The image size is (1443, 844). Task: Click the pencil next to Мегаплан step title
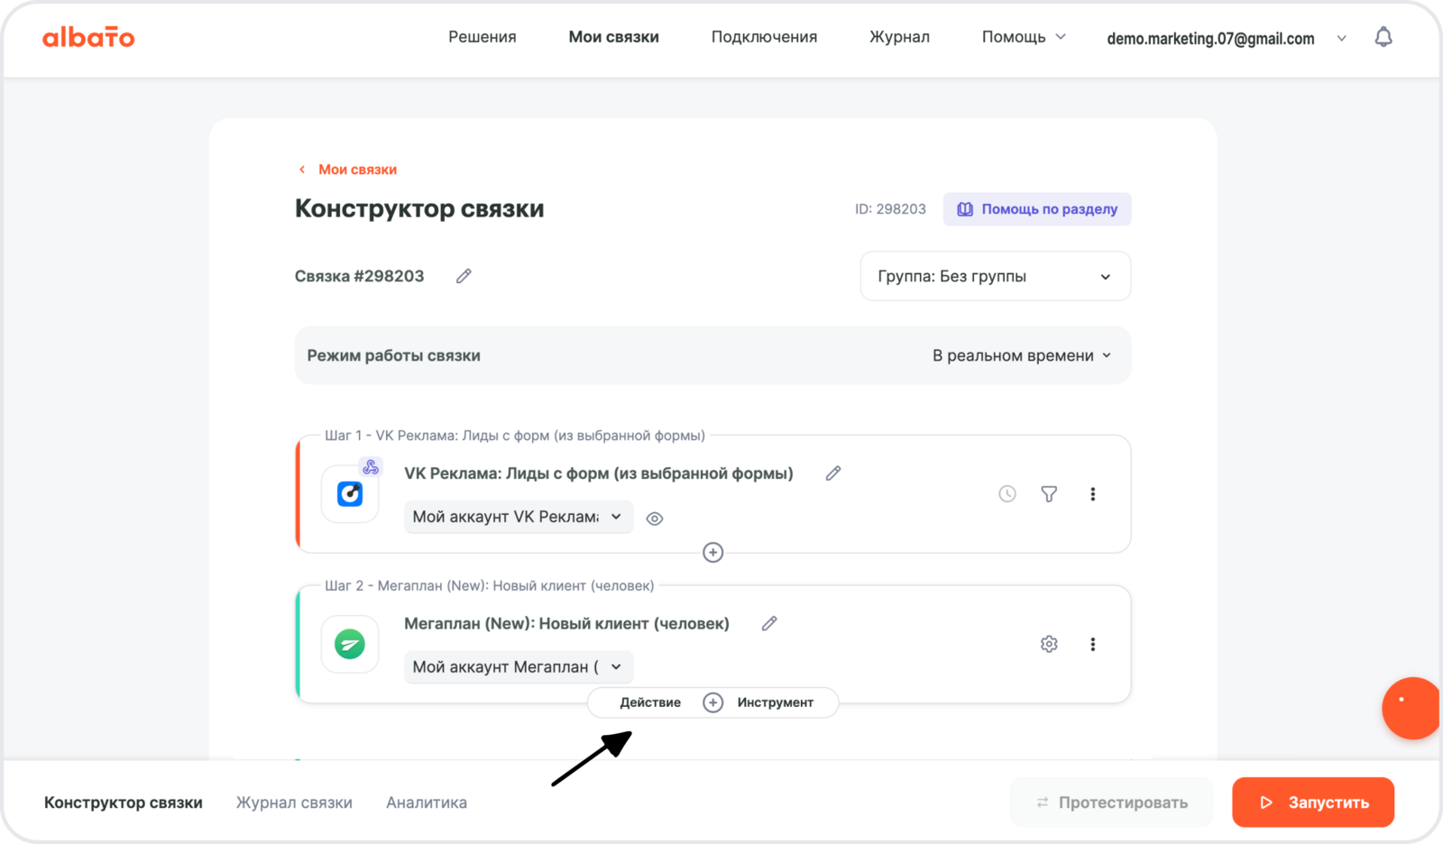click(769, 623)
